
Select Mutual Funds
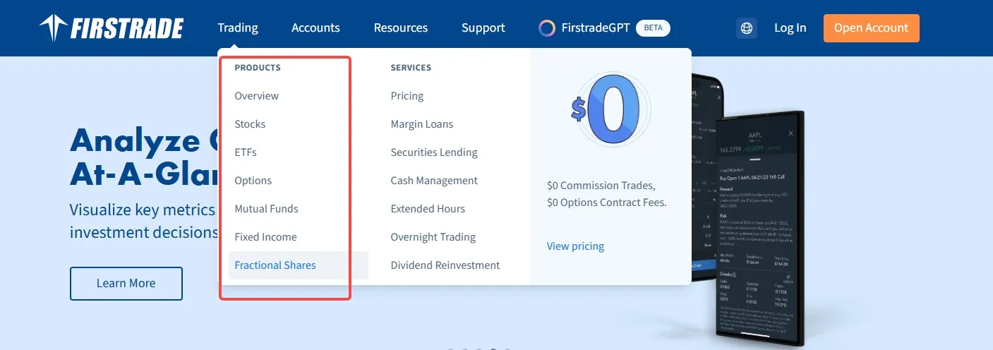(266, 209)
